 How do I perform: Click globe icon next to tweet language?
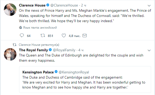coord(20,28)
